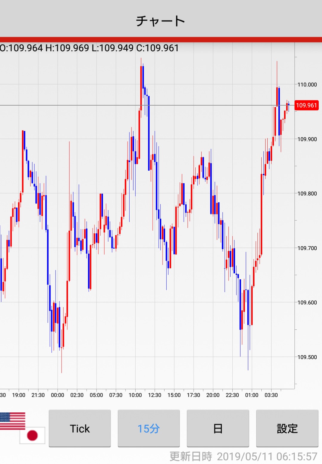Tap the 109.700 price axis label
This screenshot has height=464, width=322.
pyautogui.click(x=307, y=248)
